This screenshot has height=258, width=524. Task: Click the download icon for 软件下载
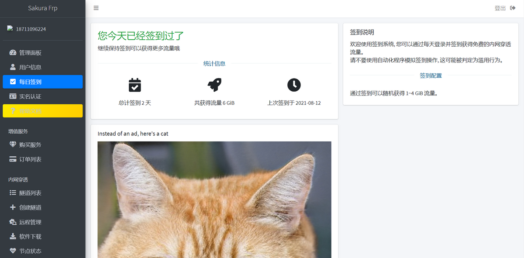pyautogui.click(x=13, y=237)
